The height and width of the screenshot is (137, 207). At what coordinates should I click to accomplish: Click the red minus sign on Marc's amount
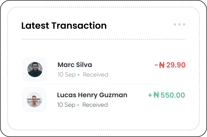click(x=156, y=65)
